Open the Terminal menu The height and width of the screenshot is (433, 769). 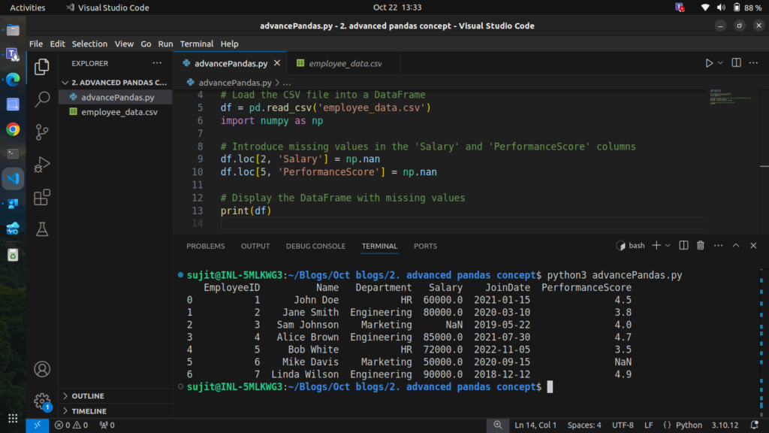tap(197, 44)
